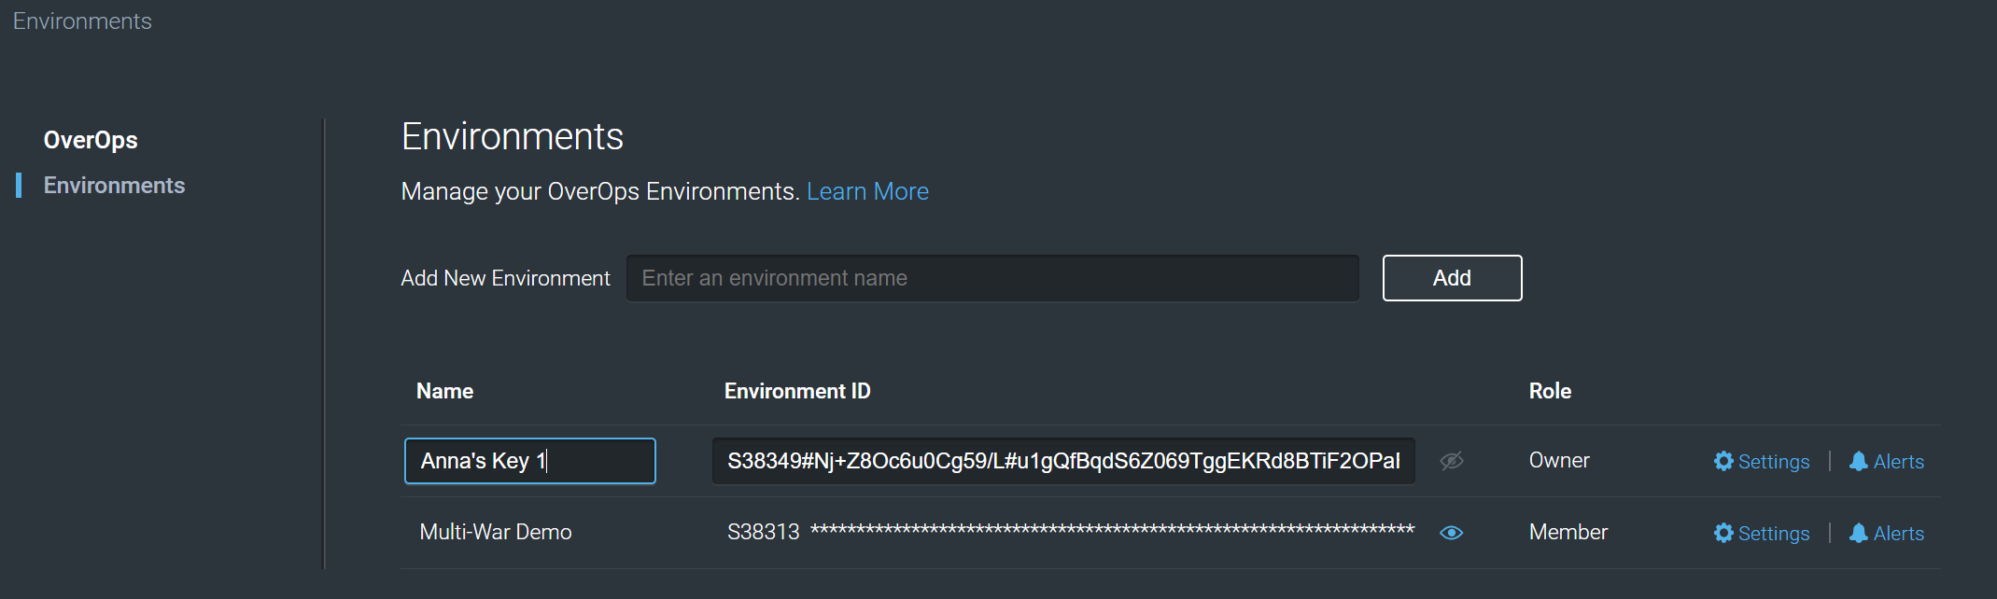Edit the Anna's Key 1 name field

tap(530, 461)
